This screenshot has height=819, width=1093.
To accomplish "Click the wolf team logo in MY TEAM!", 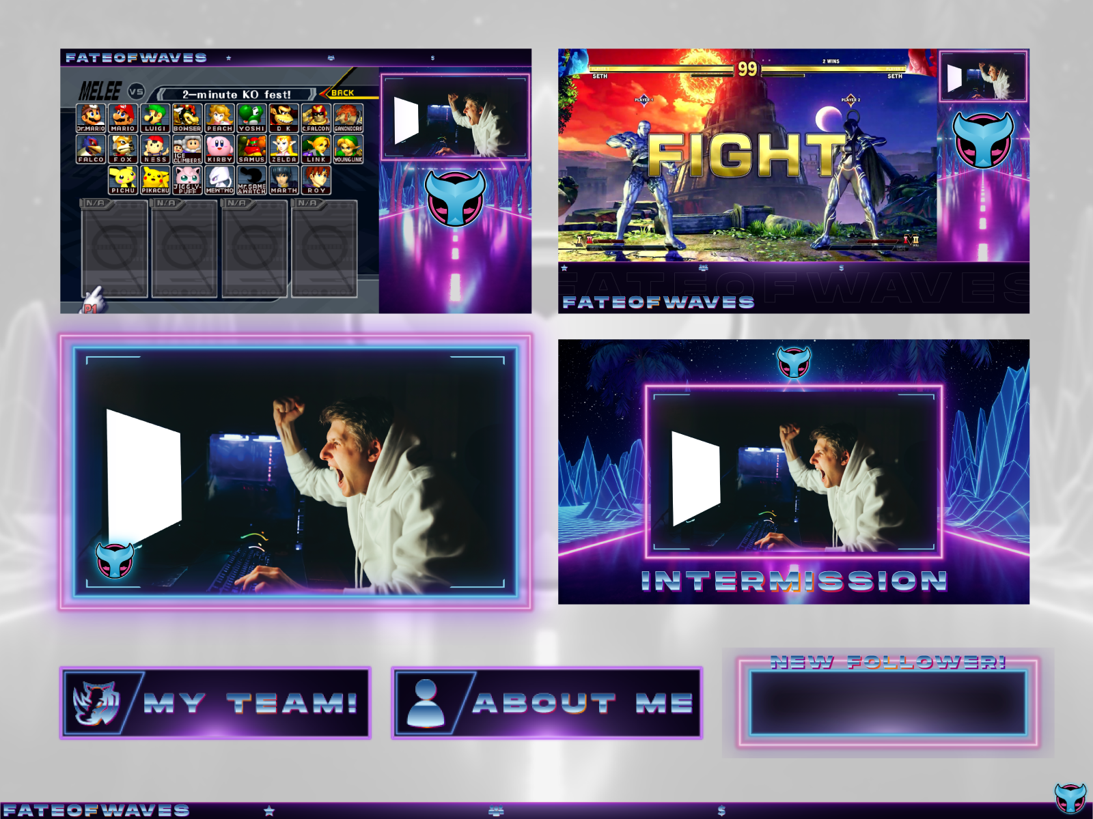I will (95, 703).
